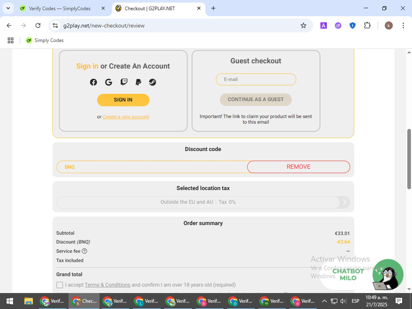The image size is (412, 309).
Task: Sign in with Steam icon
Action: click(x=152, y=82)
